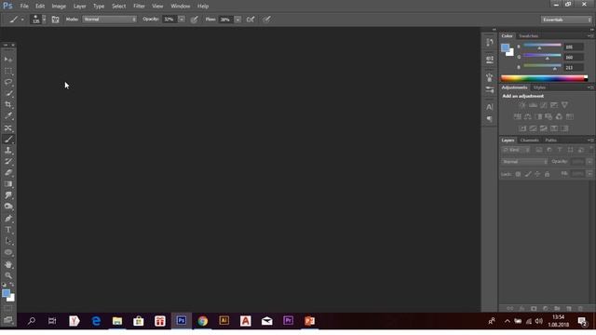
Task: Toggle pixel layer filter in Layers panel
Action: click(x=539, y=150)
